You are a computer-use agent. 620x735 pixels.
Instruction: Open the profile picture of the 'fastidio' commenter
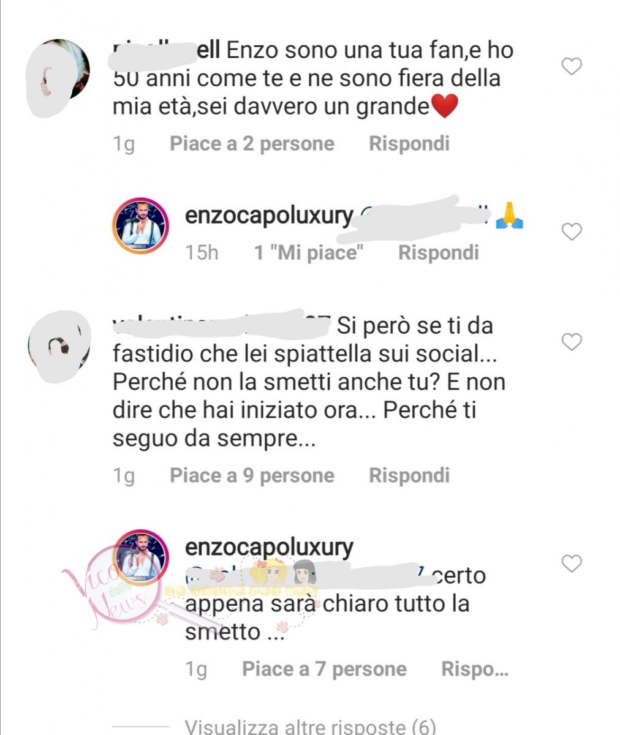coord(59,347)
